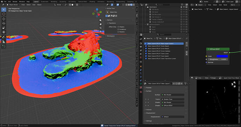Switch to material preview shading
241x127 pixels.
[131, 5]
